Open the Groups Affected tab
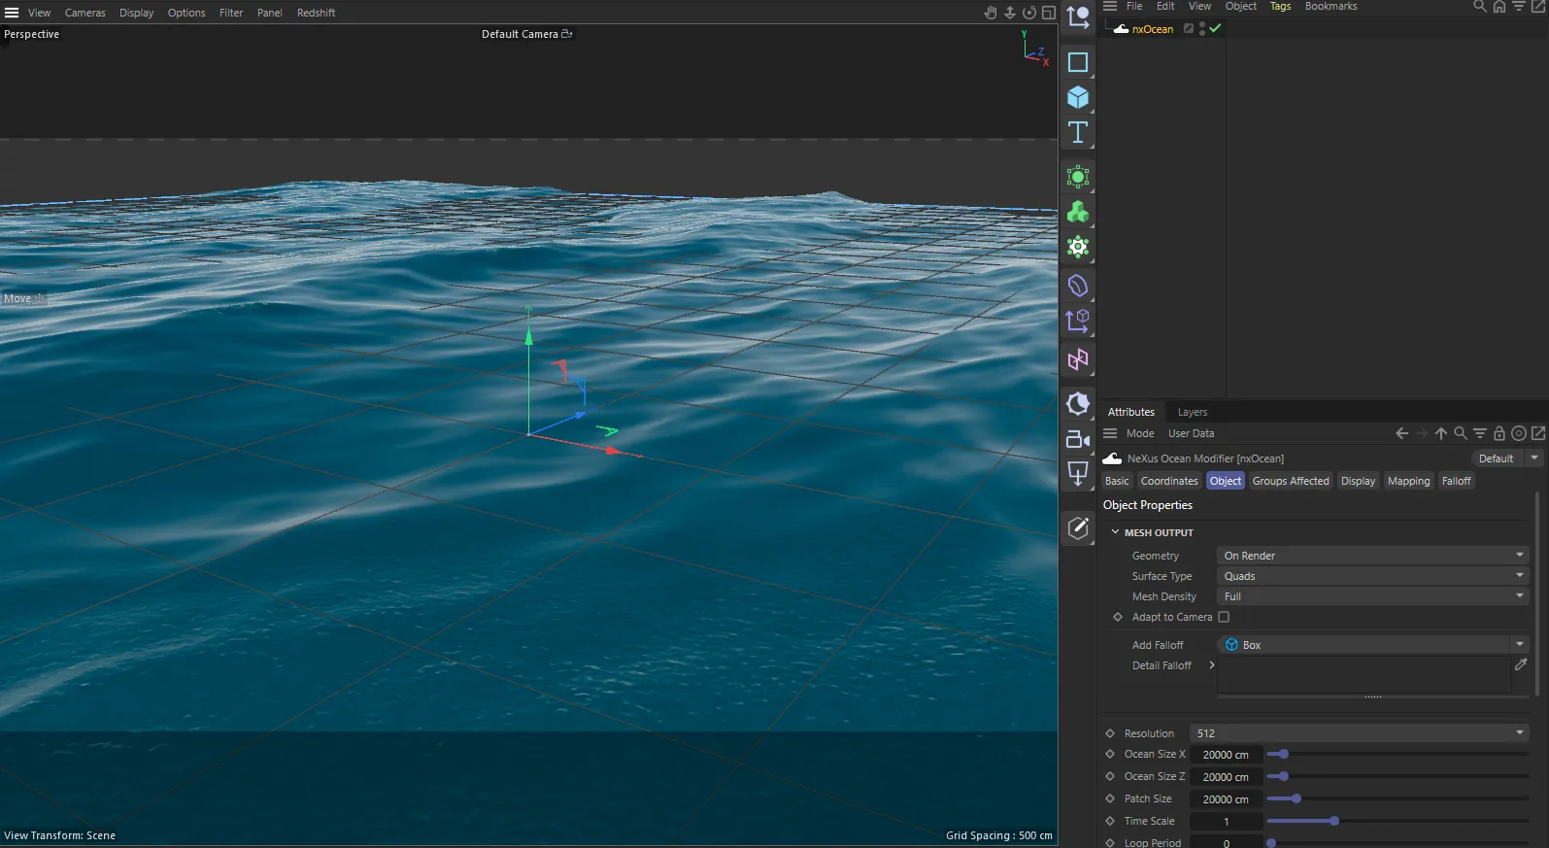 tap(1291, 481)
